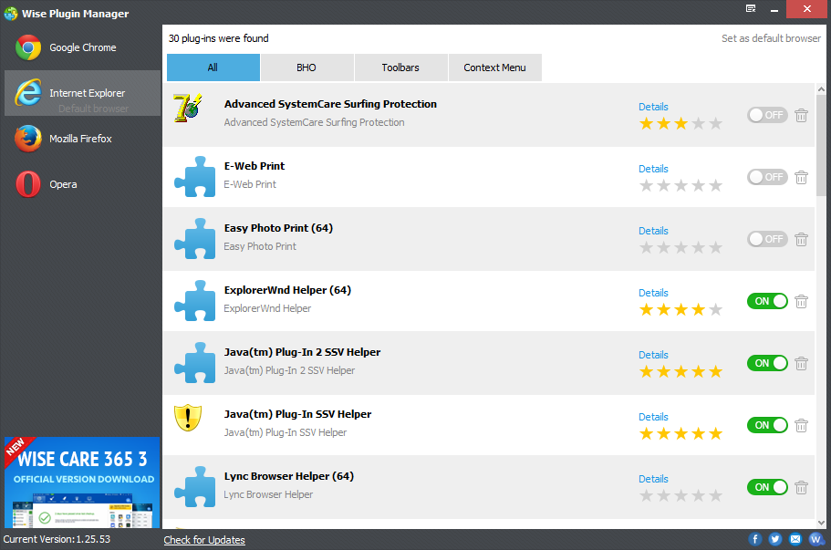
Task: Disable the Java(tm) Plug-In SSV Helper toggle
Action: click(767, 425)
